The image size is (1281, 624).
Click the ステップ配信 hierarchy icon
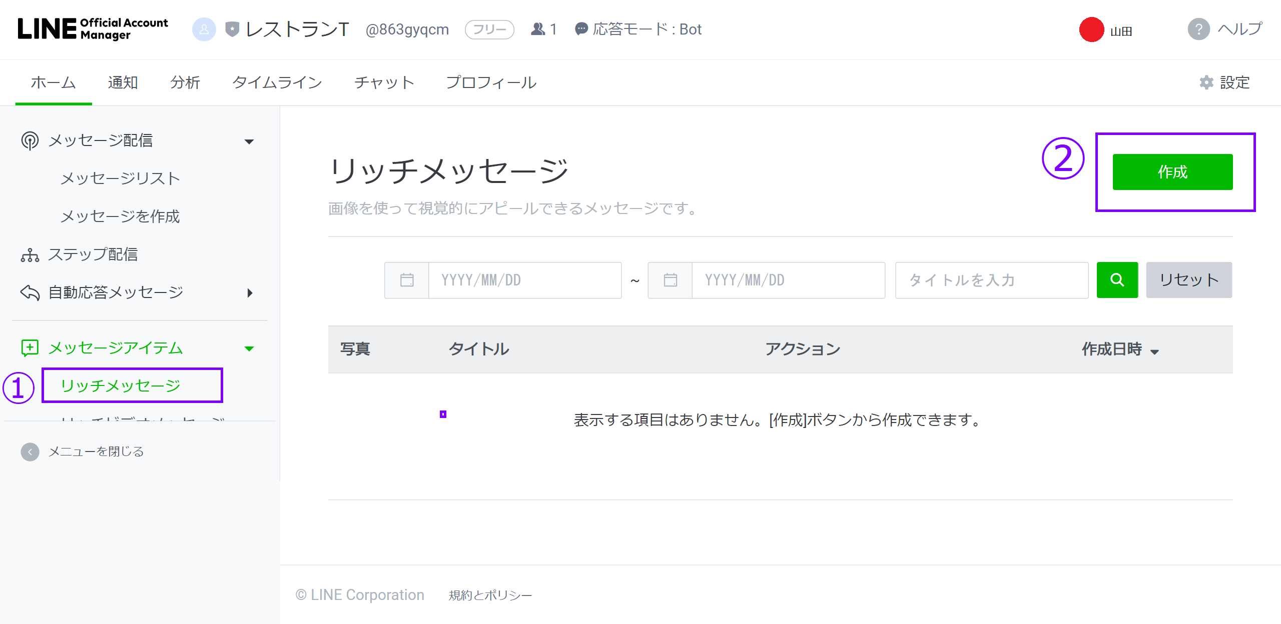point(30,255)
